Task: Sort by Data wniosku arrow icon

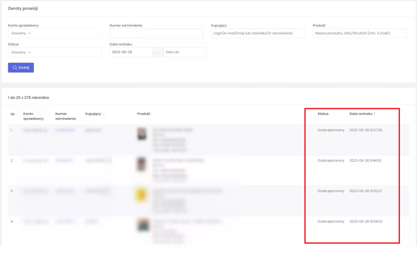Action: (x=375, y=114)
